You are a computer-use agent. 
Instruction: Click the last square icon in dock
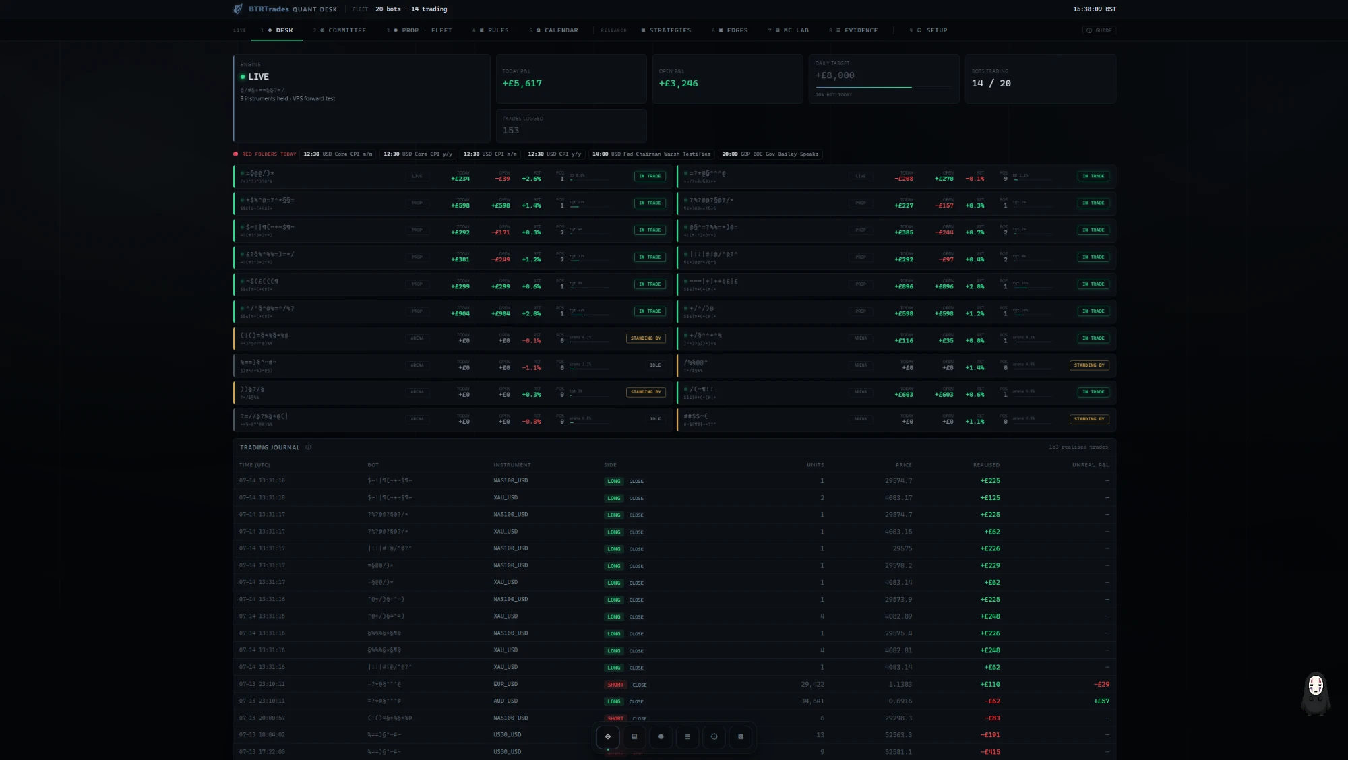click(741, 736)
